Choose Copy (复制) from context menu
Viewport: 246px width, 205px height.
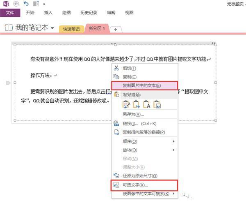coord(131,77)
